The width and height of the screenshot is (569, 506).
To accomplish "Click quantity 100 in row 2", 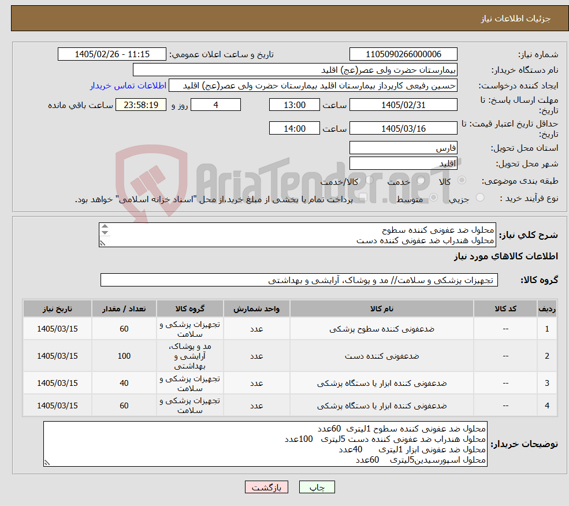I will [124, 356].
